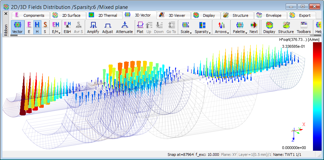Toggle the H field display
This screenshot has height=160, width=324.
pyautogui.click(x=37, y=27)
